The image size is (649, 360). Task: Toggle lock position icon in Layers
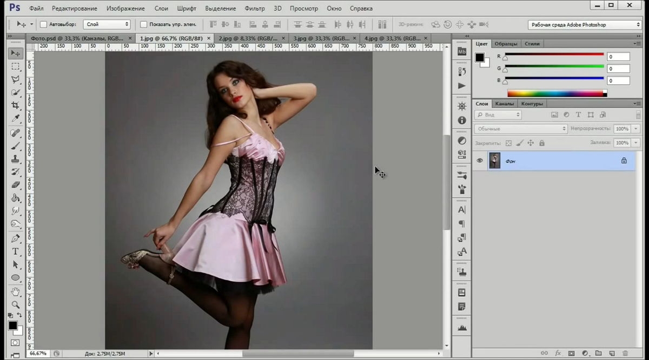(531, 143)
